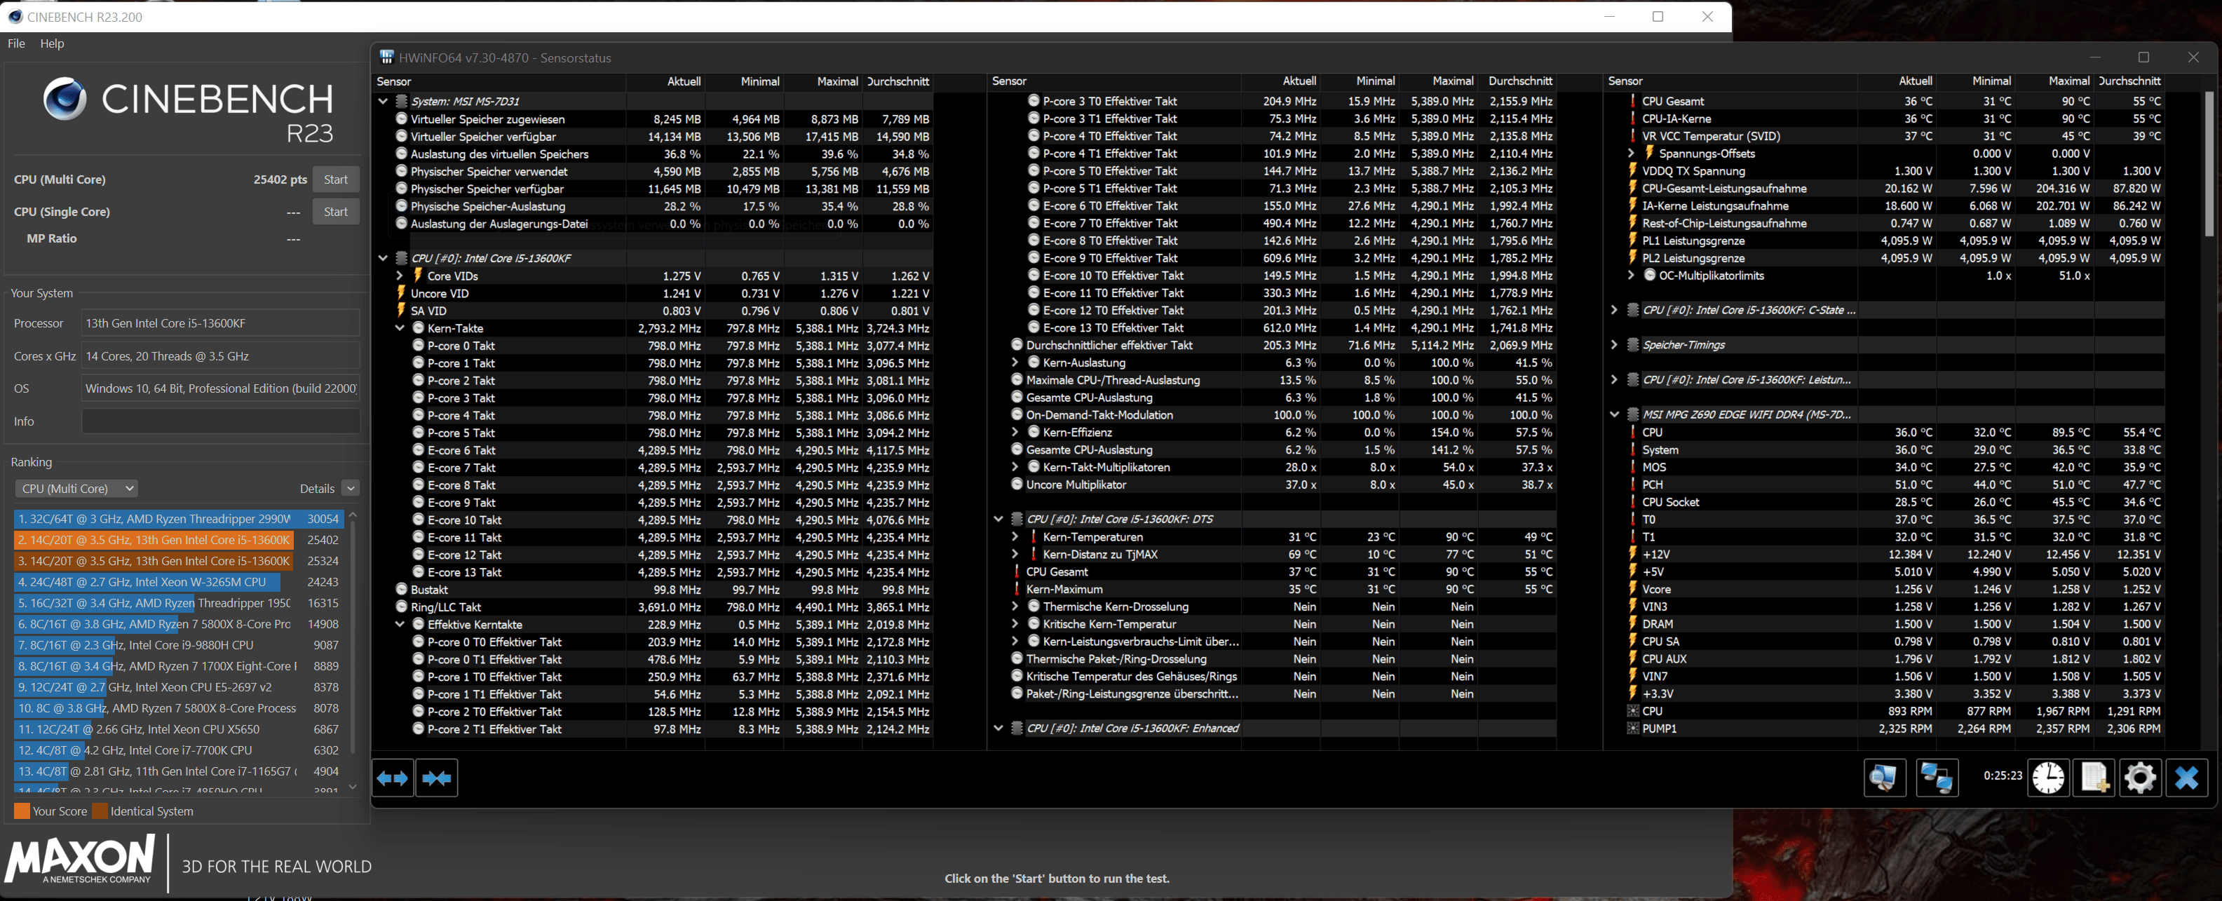The image size is (2222, 901).
Task: Click CPU fan RPM sensor icon
Action: click(1632, 710)
